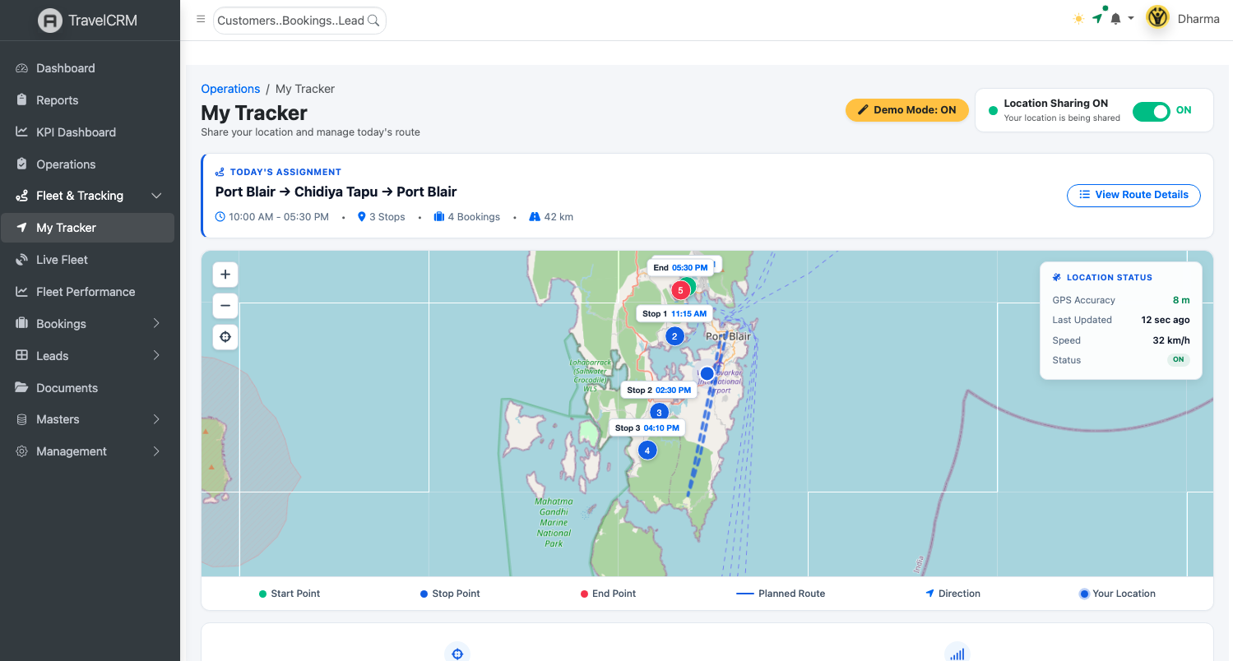This screenshot has width=1233, height=661.
Task: Click map marker number 2
Action: (674, 336)
